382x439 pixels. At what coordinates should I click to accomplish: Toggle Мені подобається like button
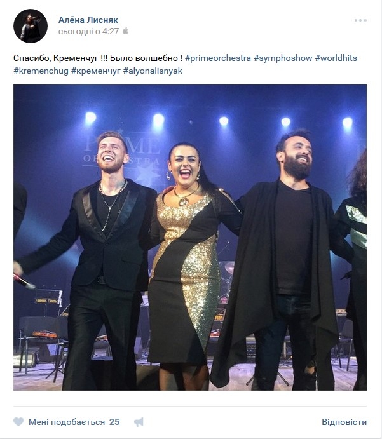(67, 422)
